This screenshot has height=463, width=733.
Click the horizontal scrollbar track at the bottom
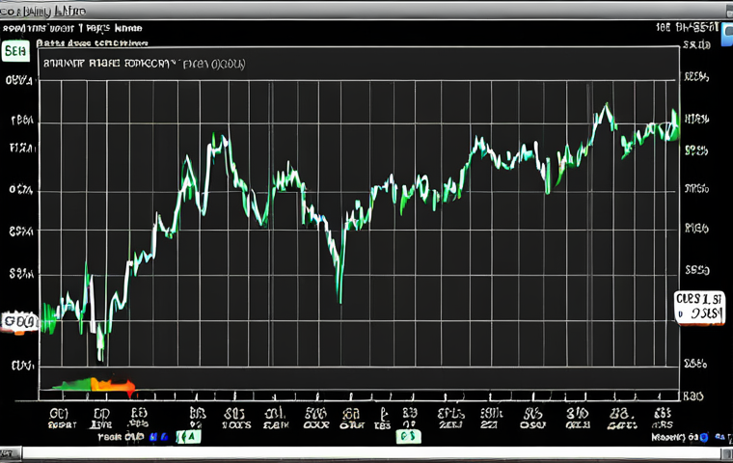(x=371, y=452)
